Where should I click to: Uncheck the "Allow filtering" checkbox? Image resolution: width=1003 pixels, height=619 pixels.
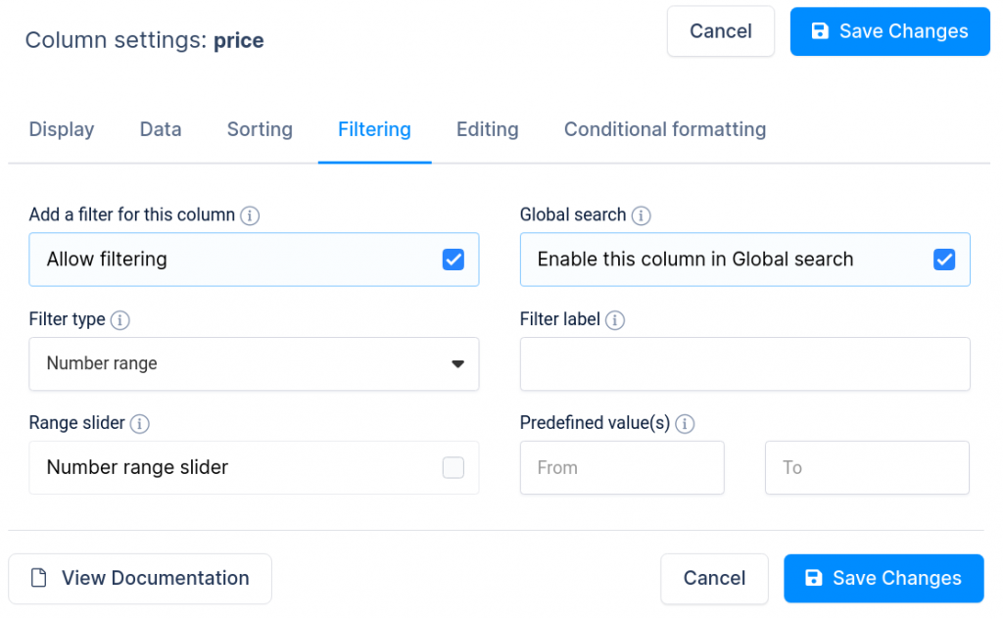(x=453, y=259)
